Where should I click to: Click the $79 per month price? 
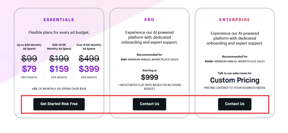click(29, 69)
